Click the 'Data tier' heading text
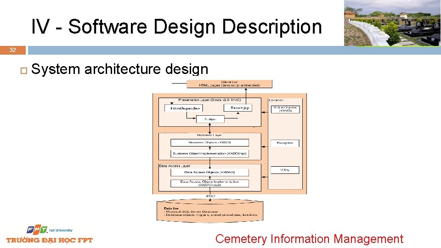Viewport: 441px width, 248px height. click(171, 209)
